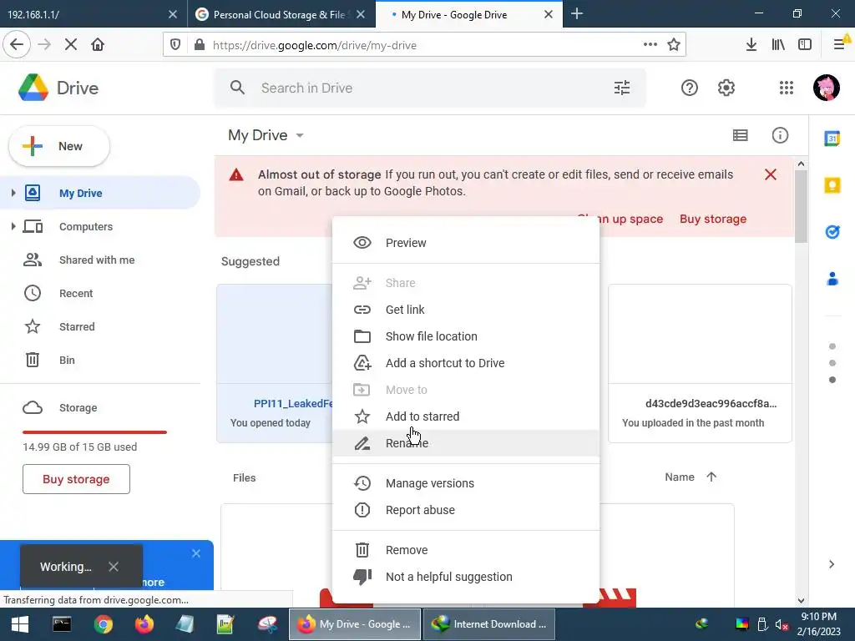Close the blue promo banner

[196, 553]
